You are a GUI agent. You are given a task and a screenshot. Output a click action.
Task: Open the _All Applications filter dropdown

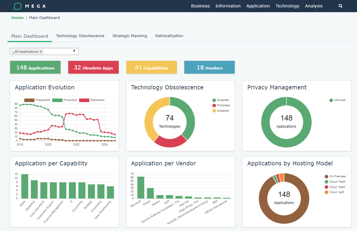click(74, 51)
